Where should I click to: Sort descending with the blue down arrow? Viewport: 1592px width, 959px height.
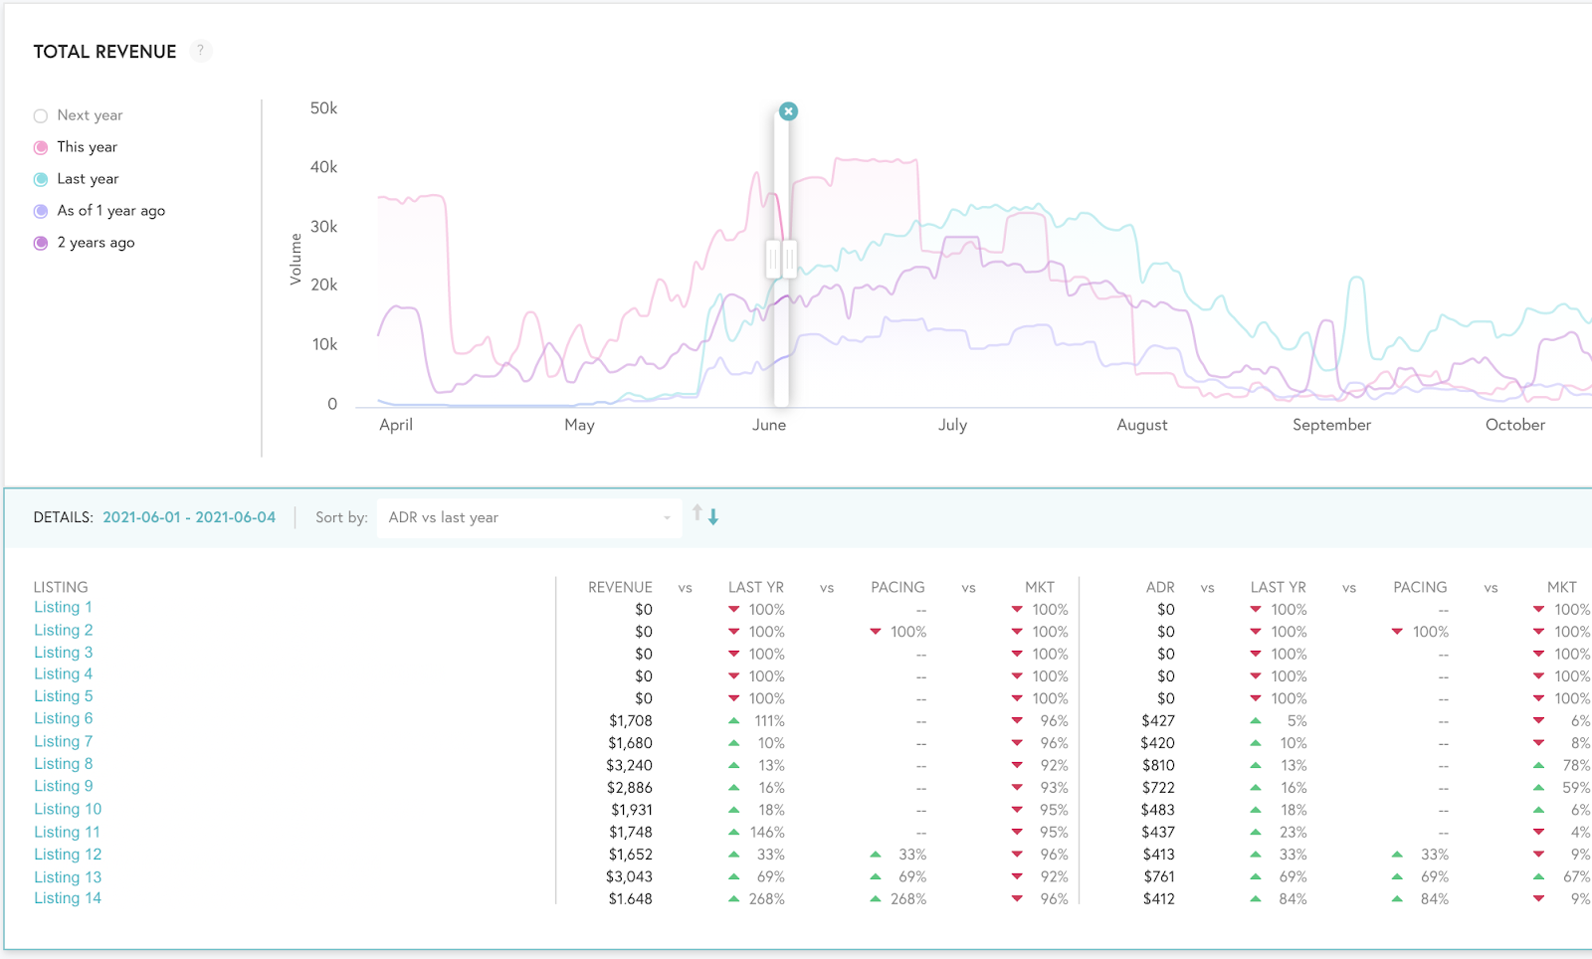tap(713, 516)
